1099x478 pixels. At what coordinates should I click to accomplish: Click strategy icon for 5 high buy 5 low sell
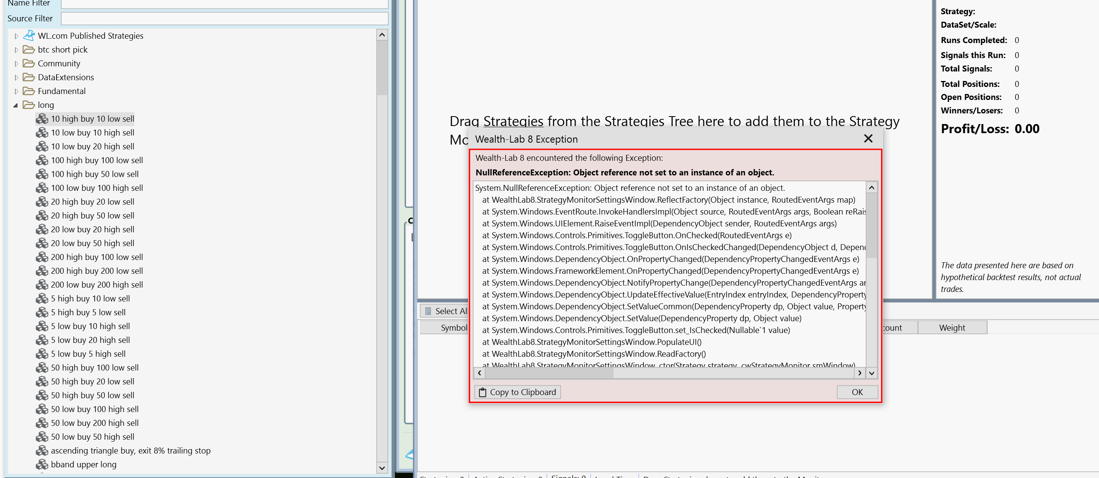42,312
